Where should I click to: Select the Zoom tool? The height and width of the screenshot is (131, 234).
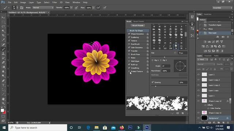tap(3, 103)
